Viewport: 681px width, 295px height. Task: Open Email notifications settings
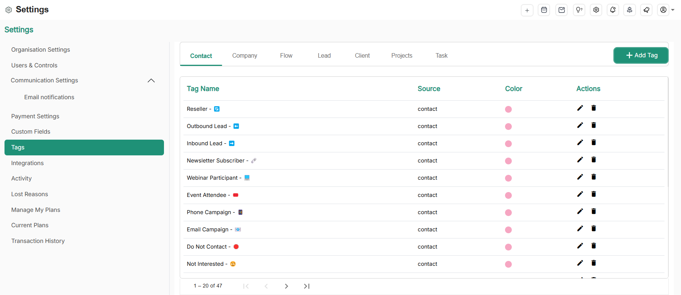coord(49,97)
